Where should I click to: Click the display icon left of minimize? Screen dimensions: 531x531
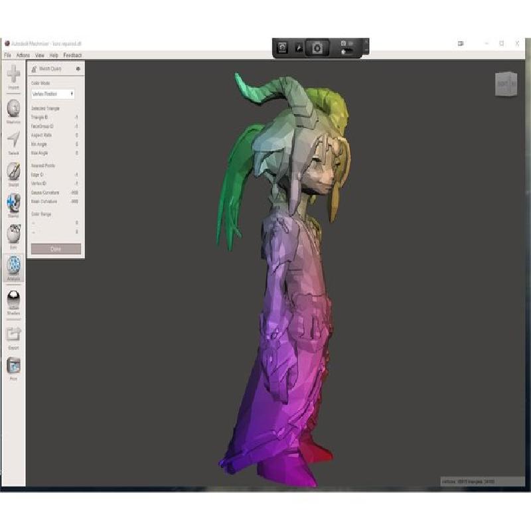point(461,43)
